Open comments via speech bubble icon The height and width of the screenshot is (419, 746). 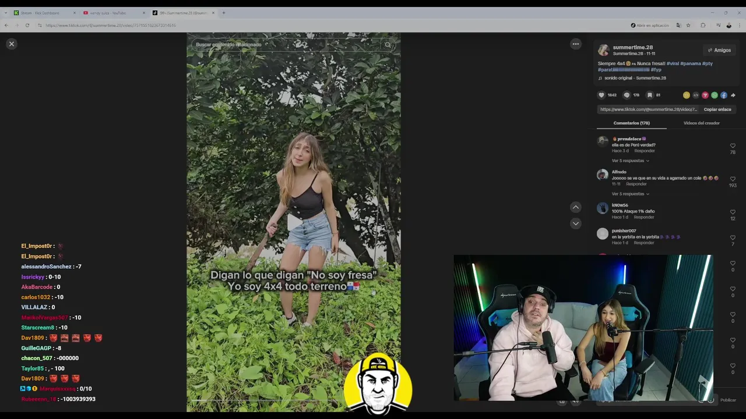627,95
